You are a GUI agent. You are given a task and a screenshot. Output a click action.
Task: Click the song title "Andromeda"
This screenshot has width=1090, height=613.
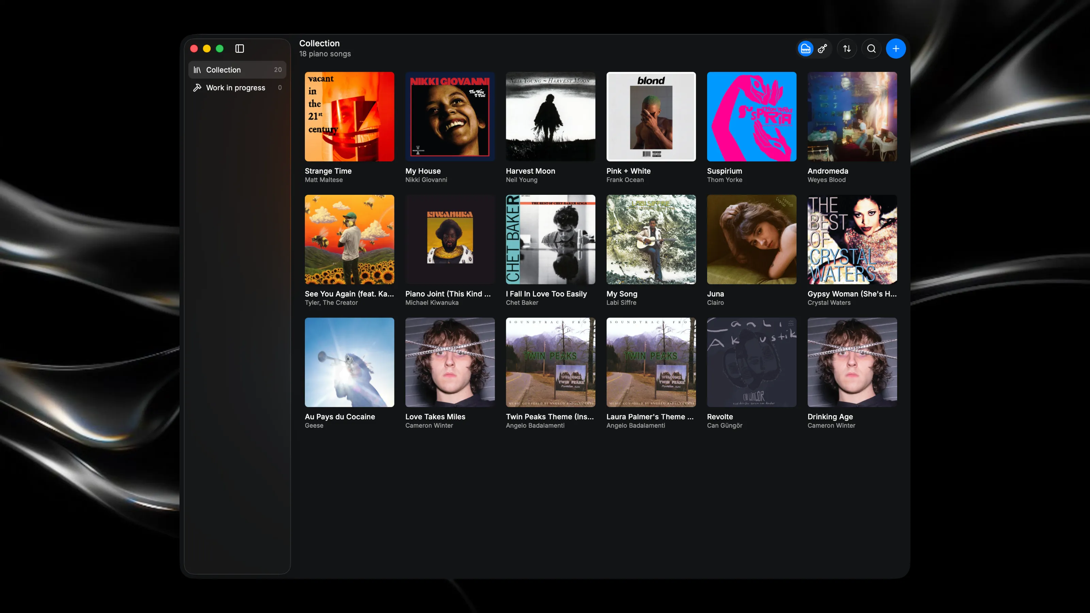(x=828, y=171)
